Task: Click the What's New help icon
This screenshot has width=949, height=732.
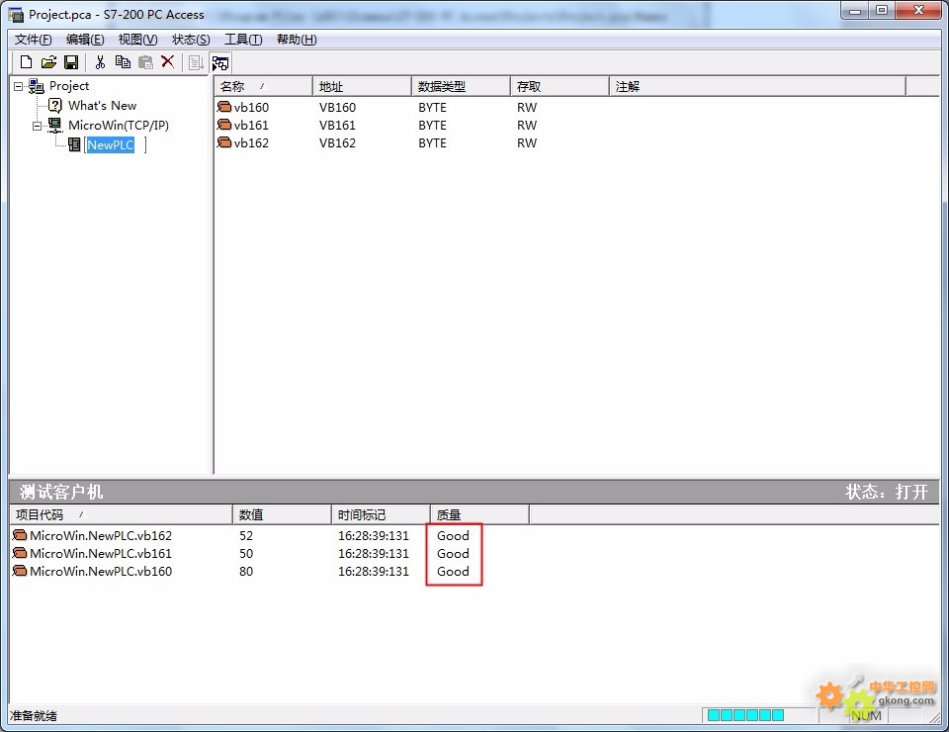Action: point(55,106)
